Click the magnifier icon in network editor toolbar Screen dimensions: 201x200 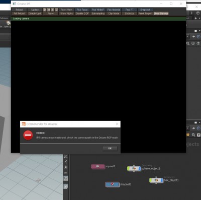(x=193, y=135)
